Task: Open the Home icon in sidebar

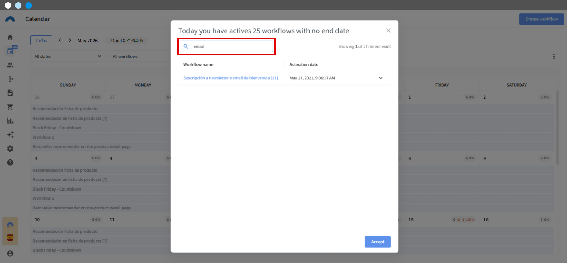Action: tap(10, 37)
